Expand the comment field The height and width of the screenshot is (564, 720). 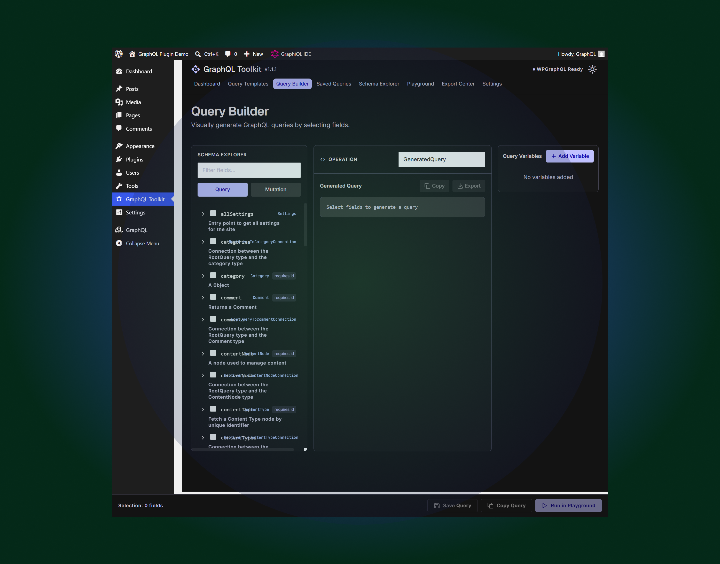pos(203,298)
